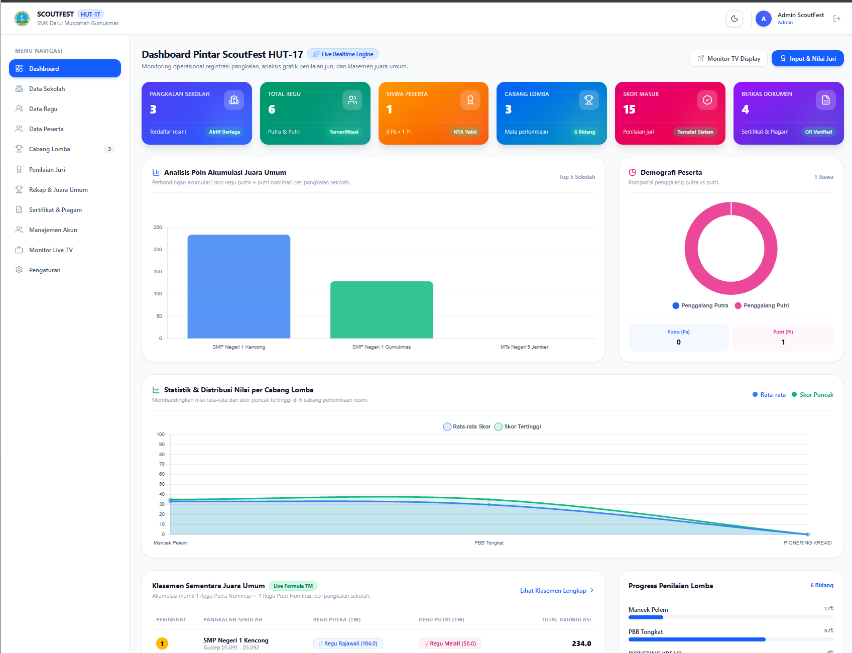Click the PBB Tongkat axis label on line chart
Image resolution: width=852 pixels, height=653 pixels.
[489, 543]
